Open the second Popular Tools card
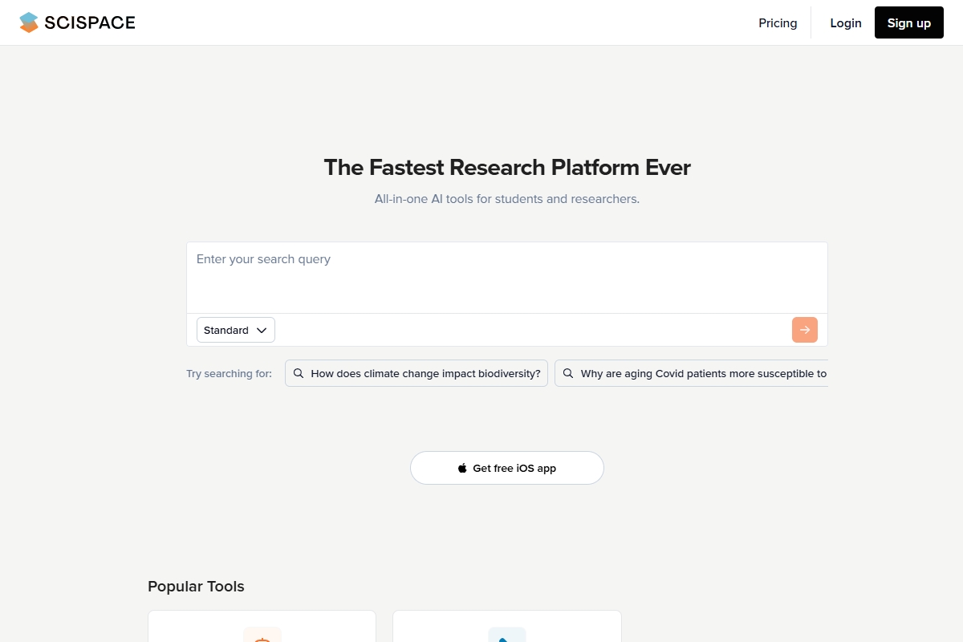The height and width of the screenshot is (642, 963). (x=506, y=628)
